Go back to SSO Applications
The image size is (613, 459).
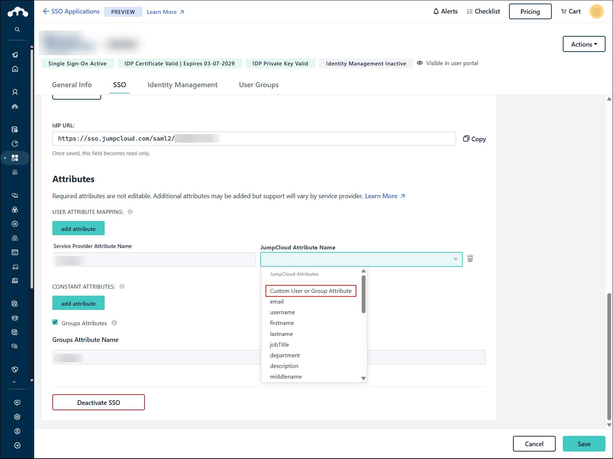click(71, 11)
